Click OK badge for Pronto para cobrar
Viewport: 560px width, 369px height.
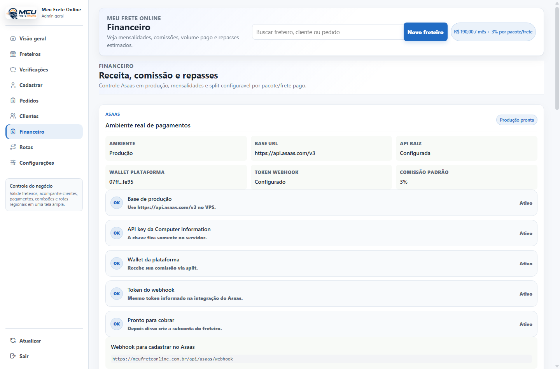(x=117, y=324)
